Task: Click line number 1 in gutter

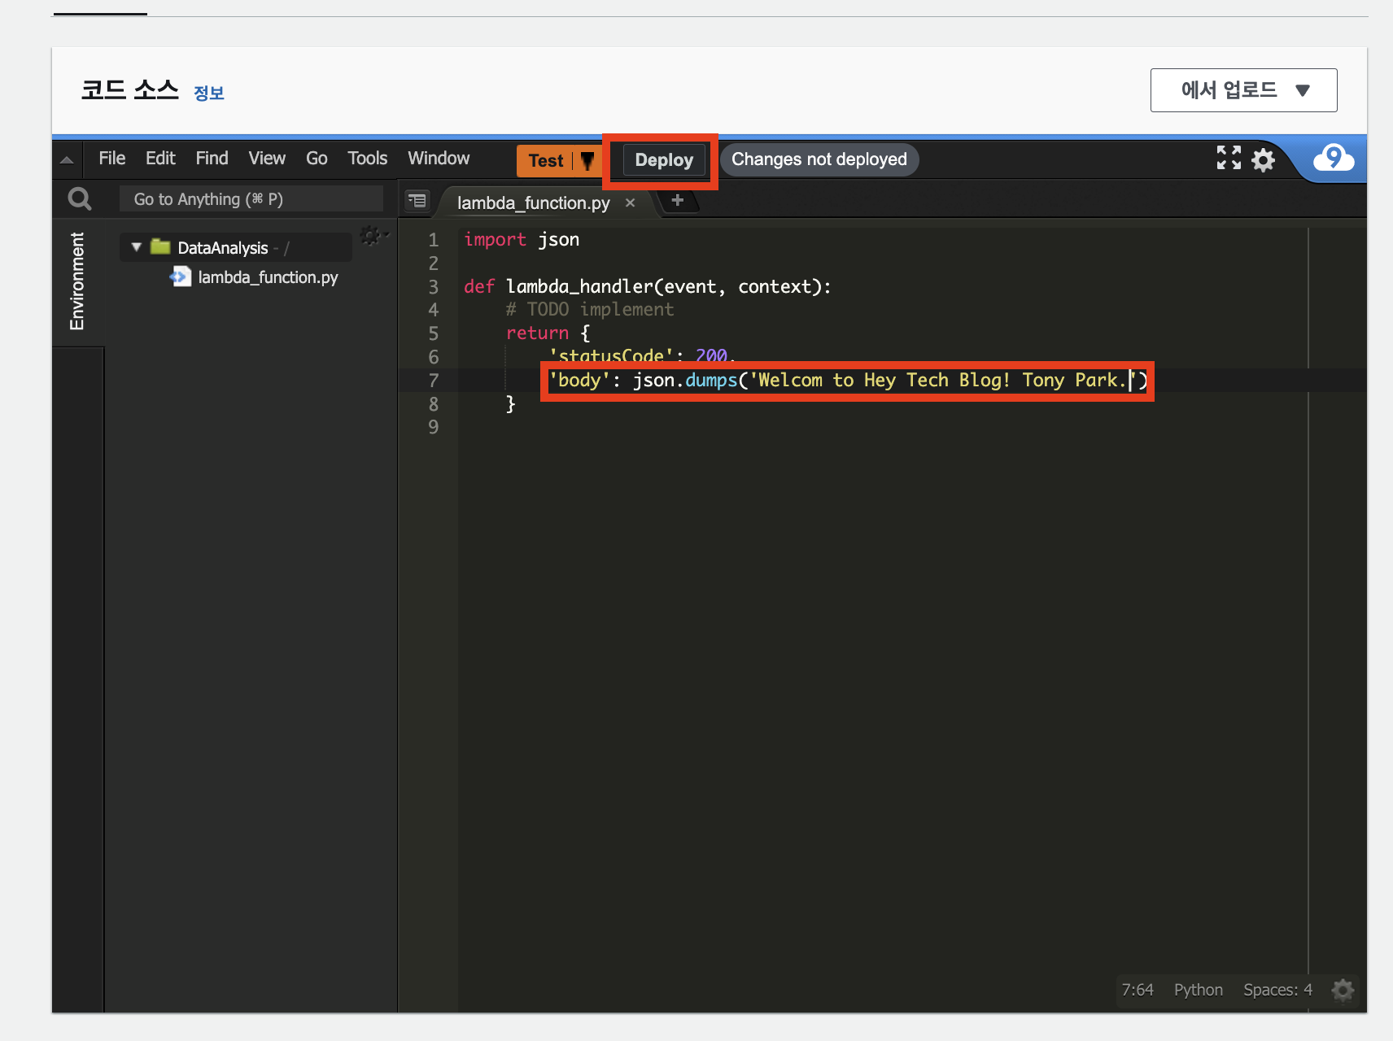Action: tap(433, 240)
